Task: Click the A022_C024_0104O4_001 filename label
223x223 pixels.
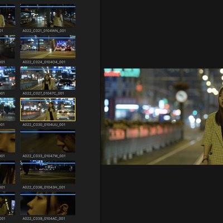Action: click(x=44, y=62)
